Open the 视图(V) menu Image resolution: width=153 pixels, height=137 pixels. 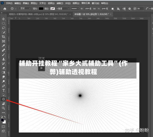pyautogui.click(x=76, y=3)
